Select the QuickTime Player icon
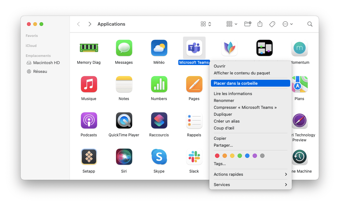The image size is (346, 202). coord(124,120)
